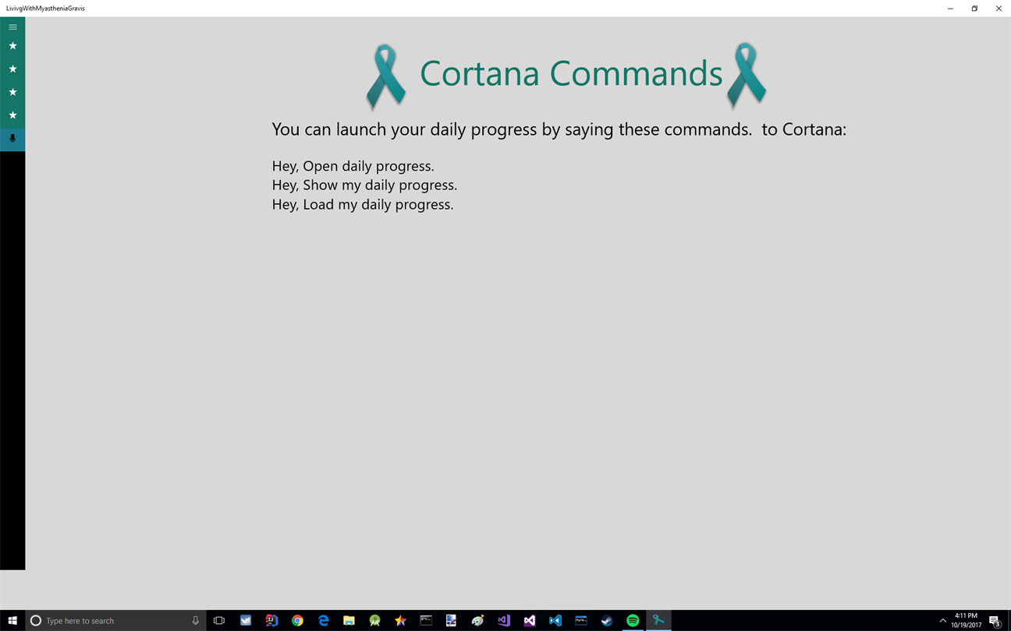The height and width of the screenshot is (631, 1011).
Task: Launch Google Chrome from the taskbar
Action: click(297, 621)
